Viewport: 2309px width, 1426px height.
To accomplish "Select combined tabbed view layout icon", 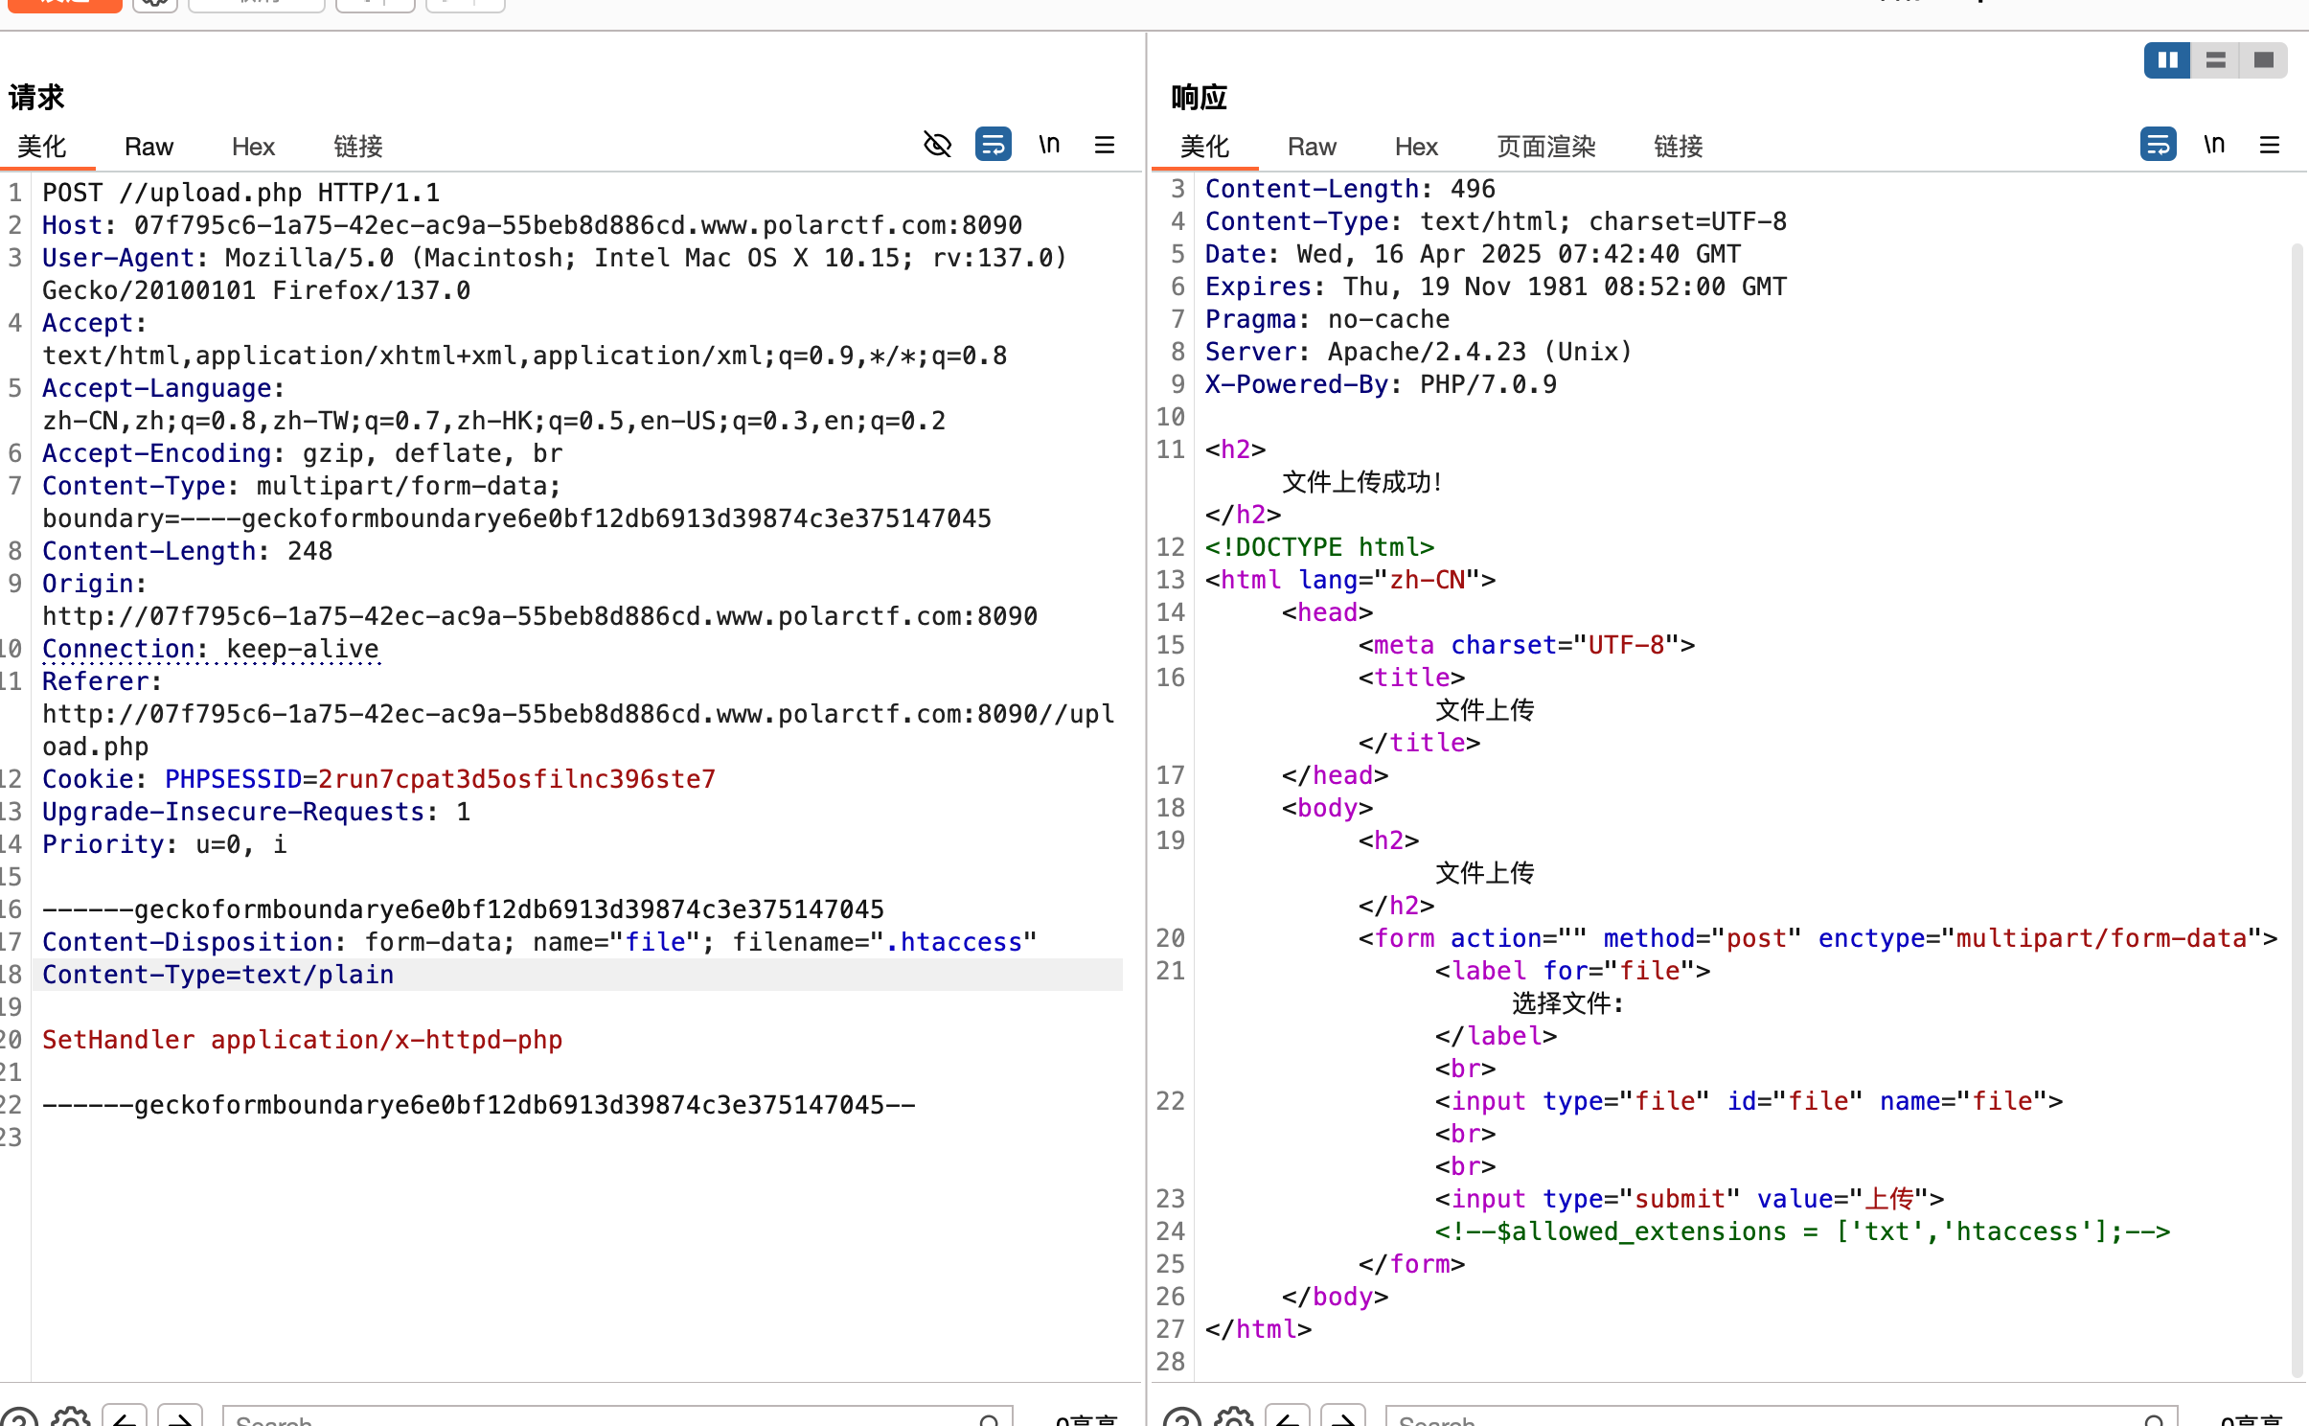I will [x=2263, y=60].
